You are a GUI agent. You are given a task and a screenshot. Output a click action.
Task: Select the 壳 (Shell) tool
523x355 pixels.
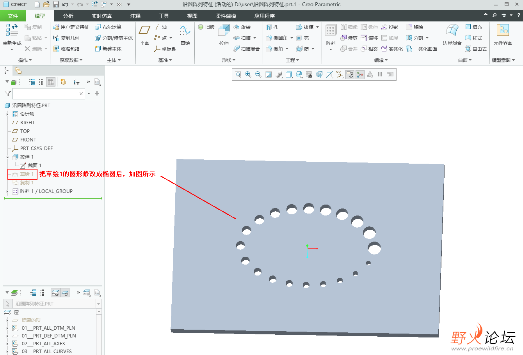[302, 38]
